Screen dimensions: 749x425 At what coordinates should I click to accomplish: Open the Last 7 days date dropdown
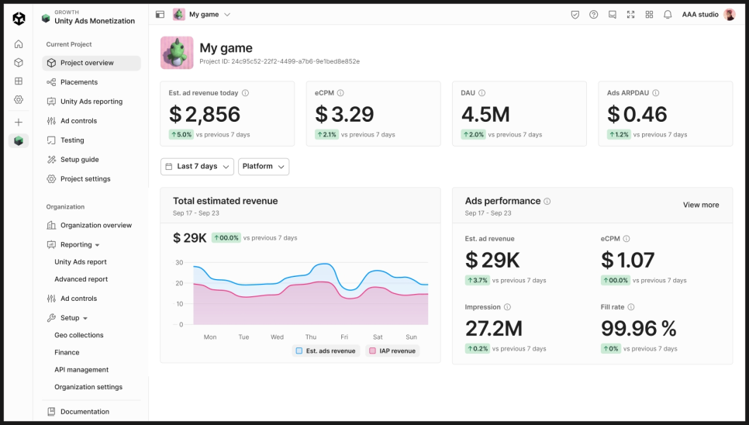click(197, 167)
